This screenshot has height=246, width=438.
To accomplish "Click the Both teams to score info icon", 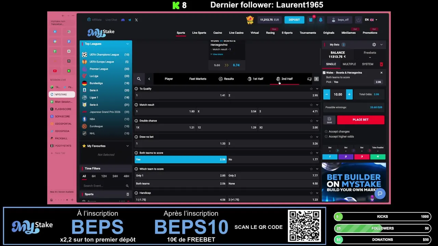I will (x=136, y=153).
